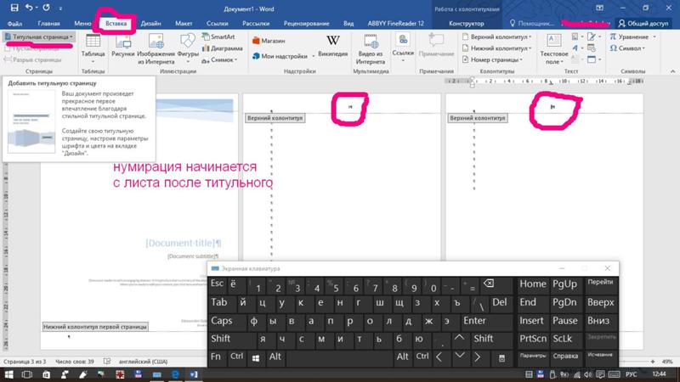Click the Redo circular arrow icon
The height and width of the screenshot is (382, 680).
coord(47,8)
